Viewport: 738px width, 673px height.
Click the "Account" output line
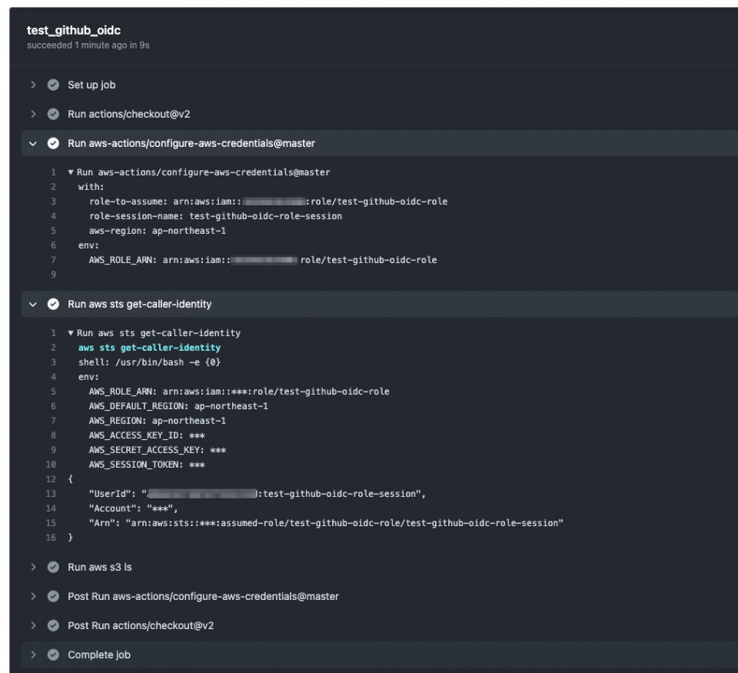tap(134, 508)
